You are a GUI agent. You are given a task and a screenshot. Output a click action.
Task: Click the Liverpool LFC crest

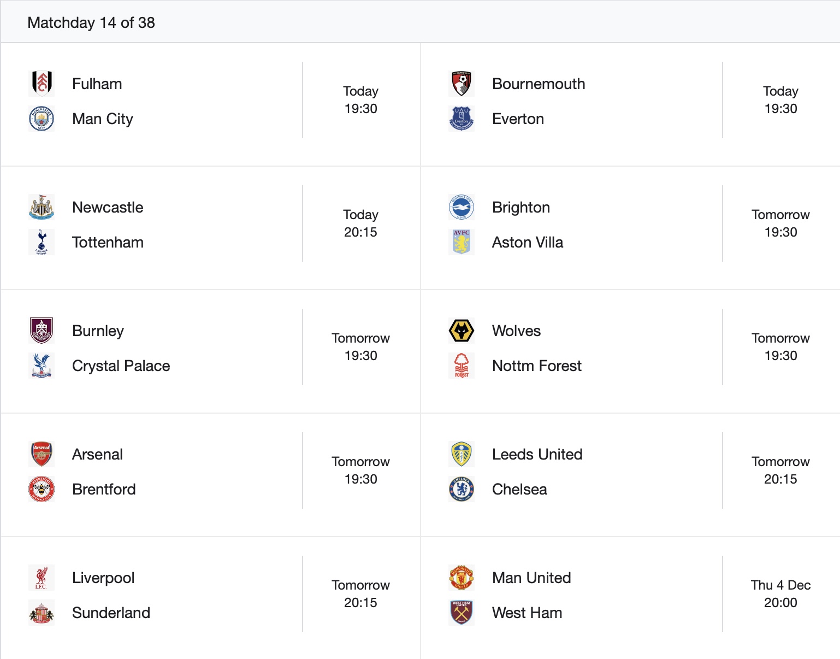pyautogui.click(x=42, y=578)
